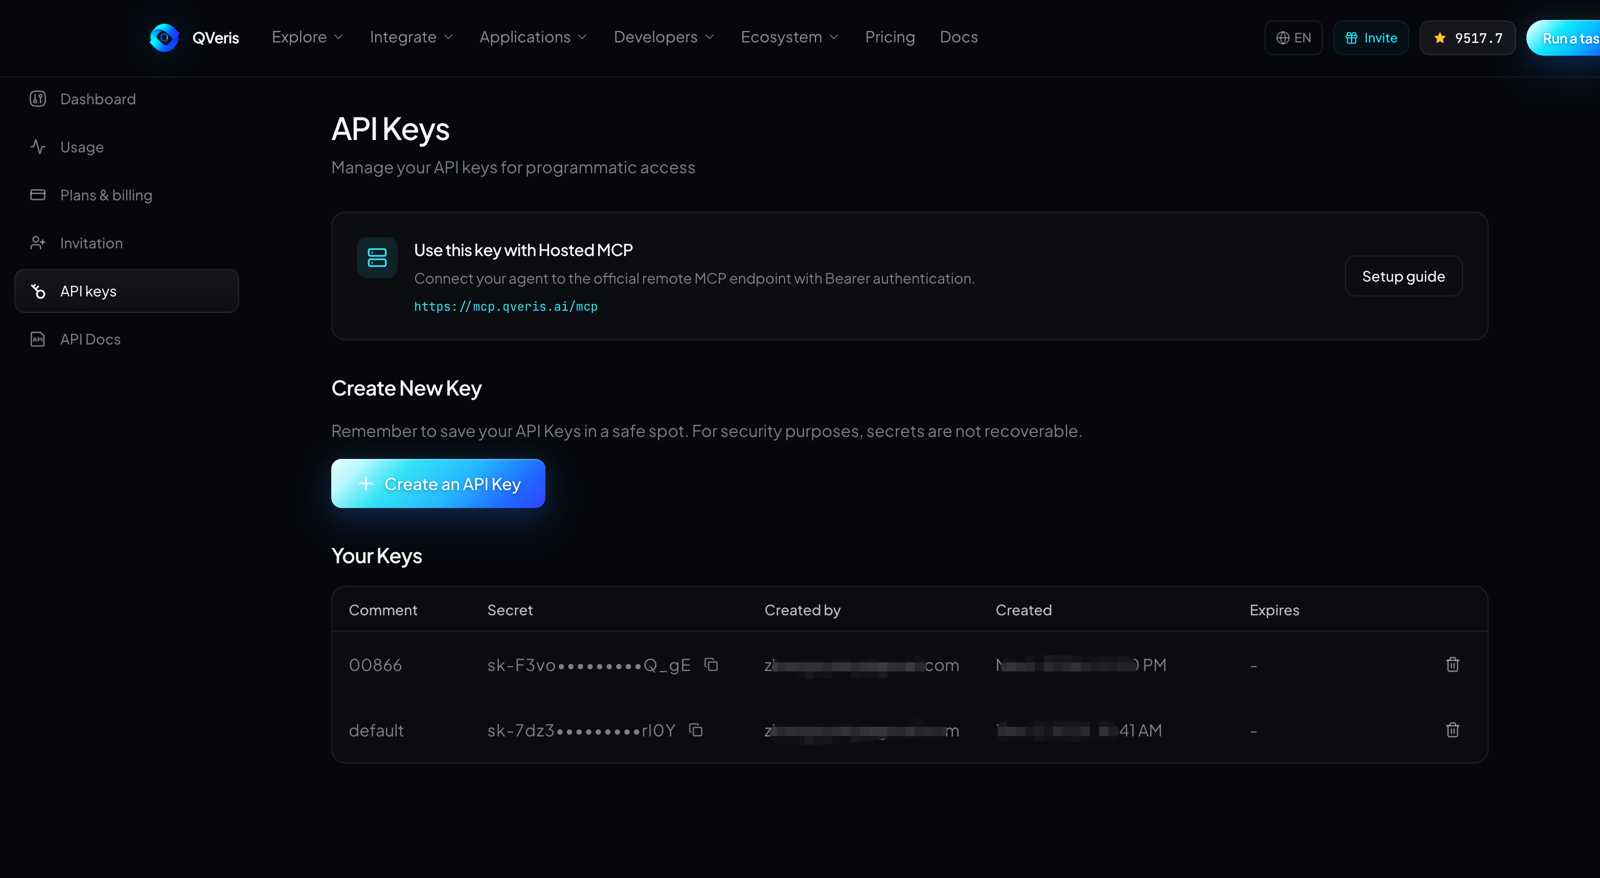Click the QVeris brand name
Screen dimensions: 1600x878
(216, 38)
